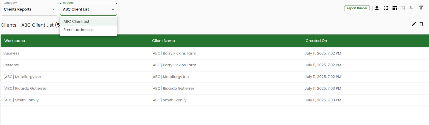This screenshot has height=125, width=429.
Task: Select Workspace cell [ABC] Ricardo Gutierrez
Action: click(x=25, y=89)
